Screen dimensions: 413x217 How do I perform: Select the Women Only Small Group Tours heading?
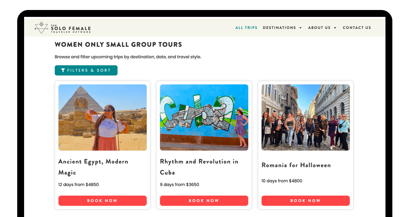click(118, 44)
